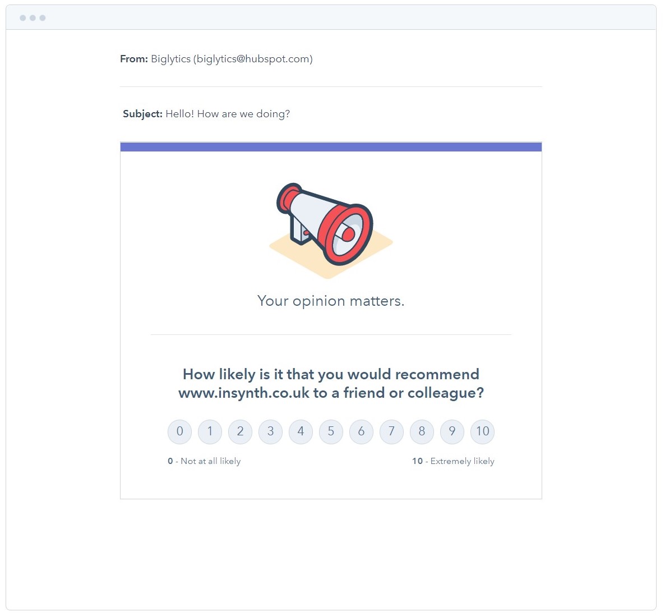665x616 pixels.
Task: Select rating 6 in the survey
Action: tap(361, 432)
